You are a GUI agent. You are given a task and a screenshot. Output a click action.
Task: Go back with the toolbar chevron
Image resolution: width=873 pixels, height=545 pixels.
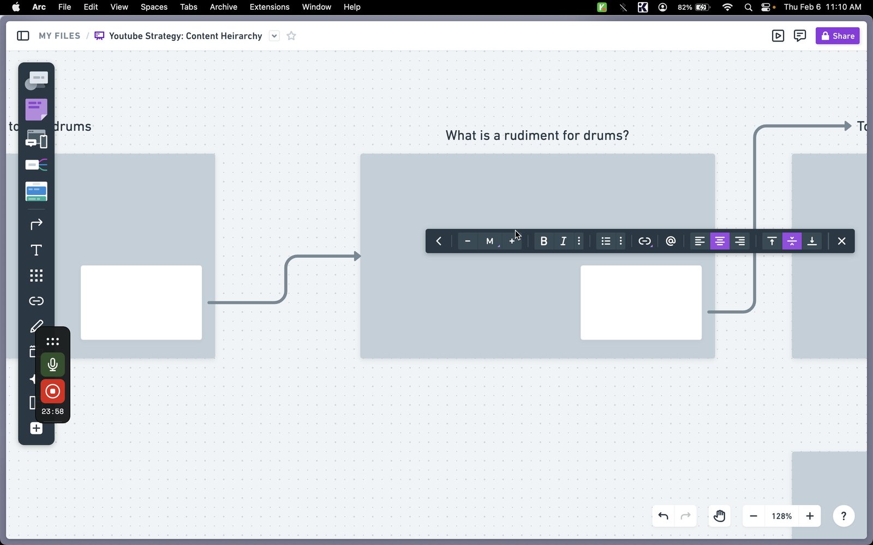pyautogui.click(x=439, y=241)
